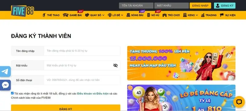Screen dimensions: 246x111
Task: Open the Messenger chat icon
Action: point(5,85)
